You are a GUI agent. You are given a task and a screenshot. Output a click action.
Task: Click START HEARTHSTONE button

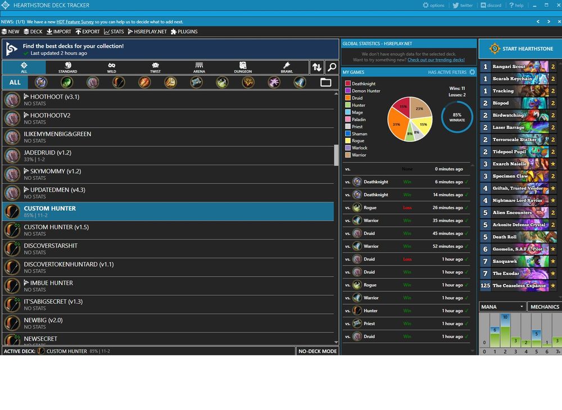(x=520, y=49)
